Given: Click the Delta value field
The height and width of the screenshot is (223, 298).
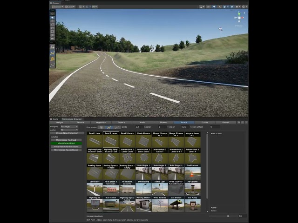Looking at the screenshot, I should point(139,127).
